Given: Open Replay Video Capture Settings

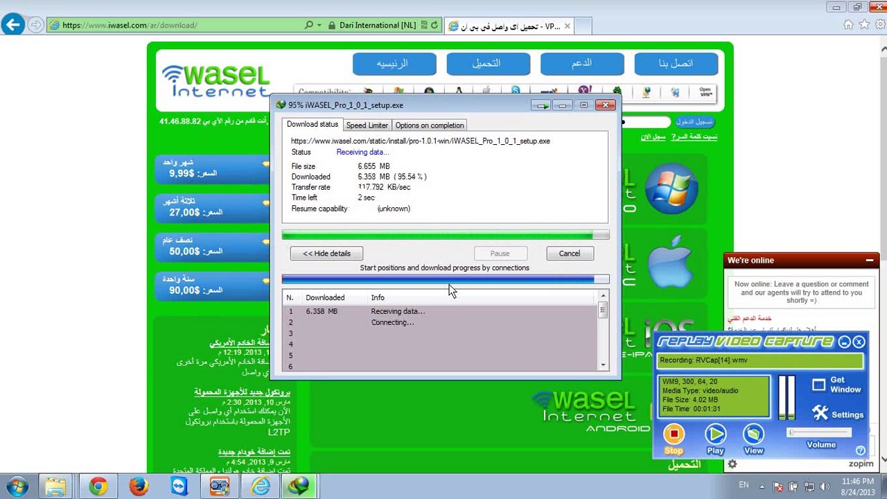Looking at the screenshot, I should [838, 414].
